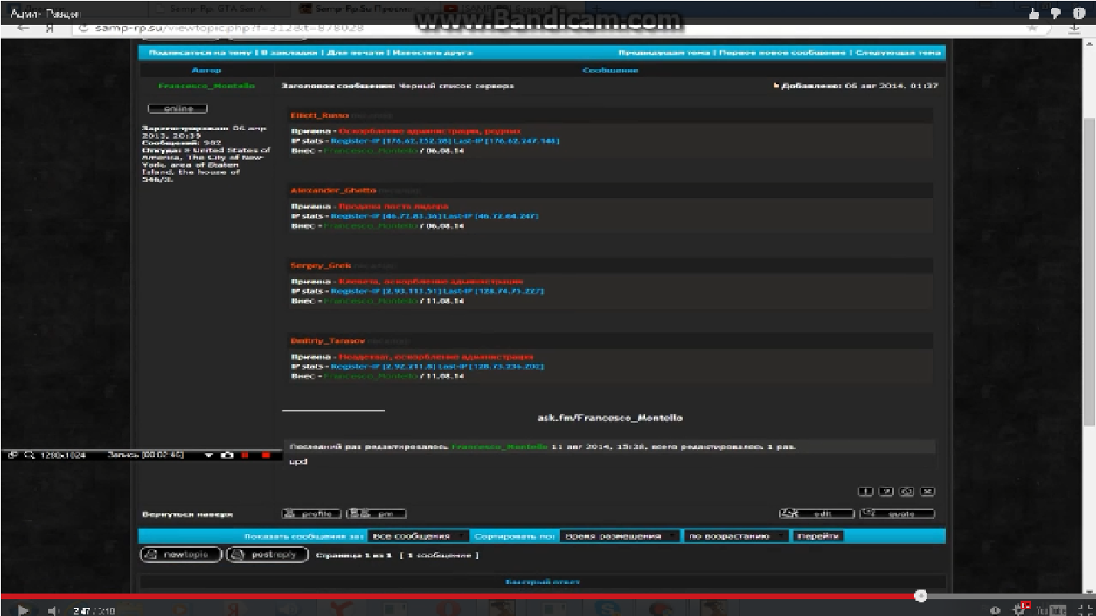Click the 'Перейти' go button
Image resolution: width=1096 pixels, height=616 pixels.
pos(818,536)
